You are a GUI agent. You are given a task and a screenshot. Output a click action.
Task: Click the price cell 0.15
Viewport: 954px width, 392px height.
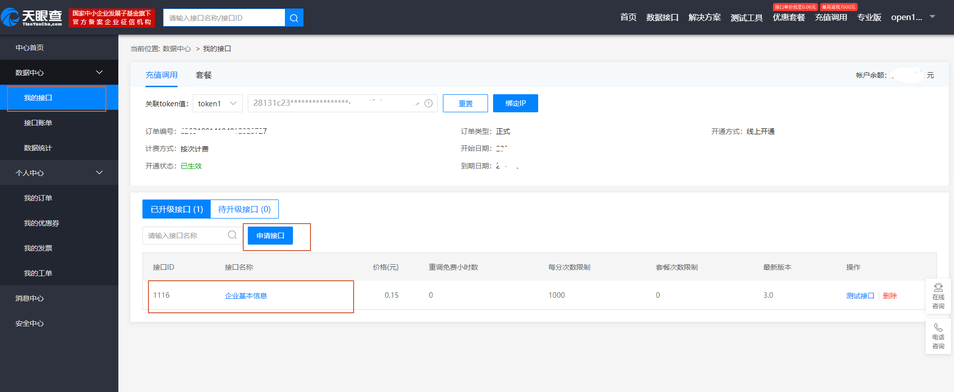(x=392, y=295)
